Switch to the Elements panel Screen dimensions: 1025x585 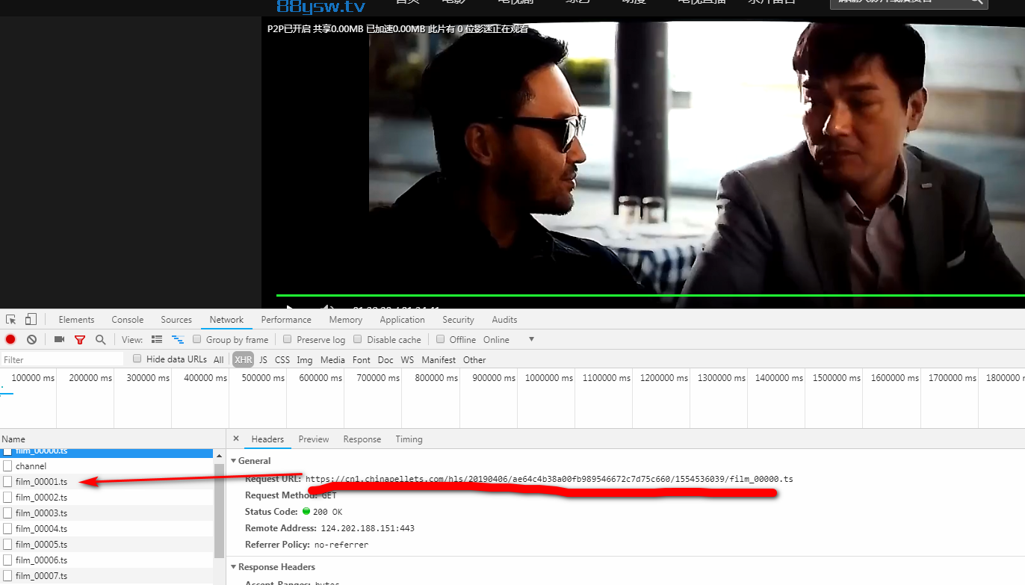coord(76,320)
